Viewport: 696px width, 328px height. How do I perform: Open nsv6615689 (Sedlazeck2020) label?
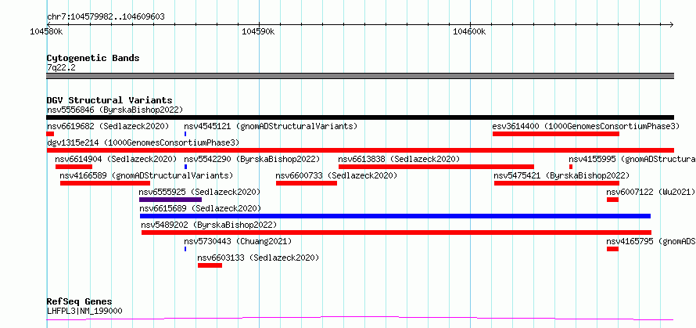[200, 208]
